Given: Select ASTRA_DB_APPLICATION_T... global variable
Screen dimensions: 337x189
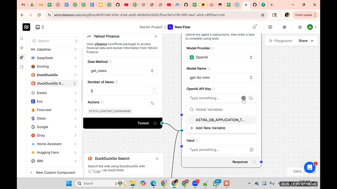Looking at the screenshot, I should 221,120.
